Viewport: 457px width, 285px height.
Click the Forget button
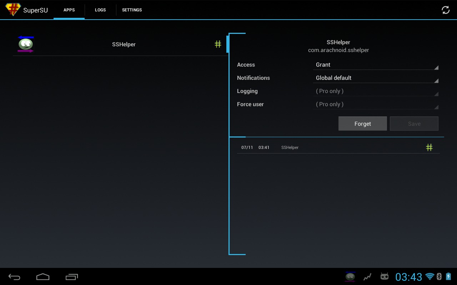(362, 124)
